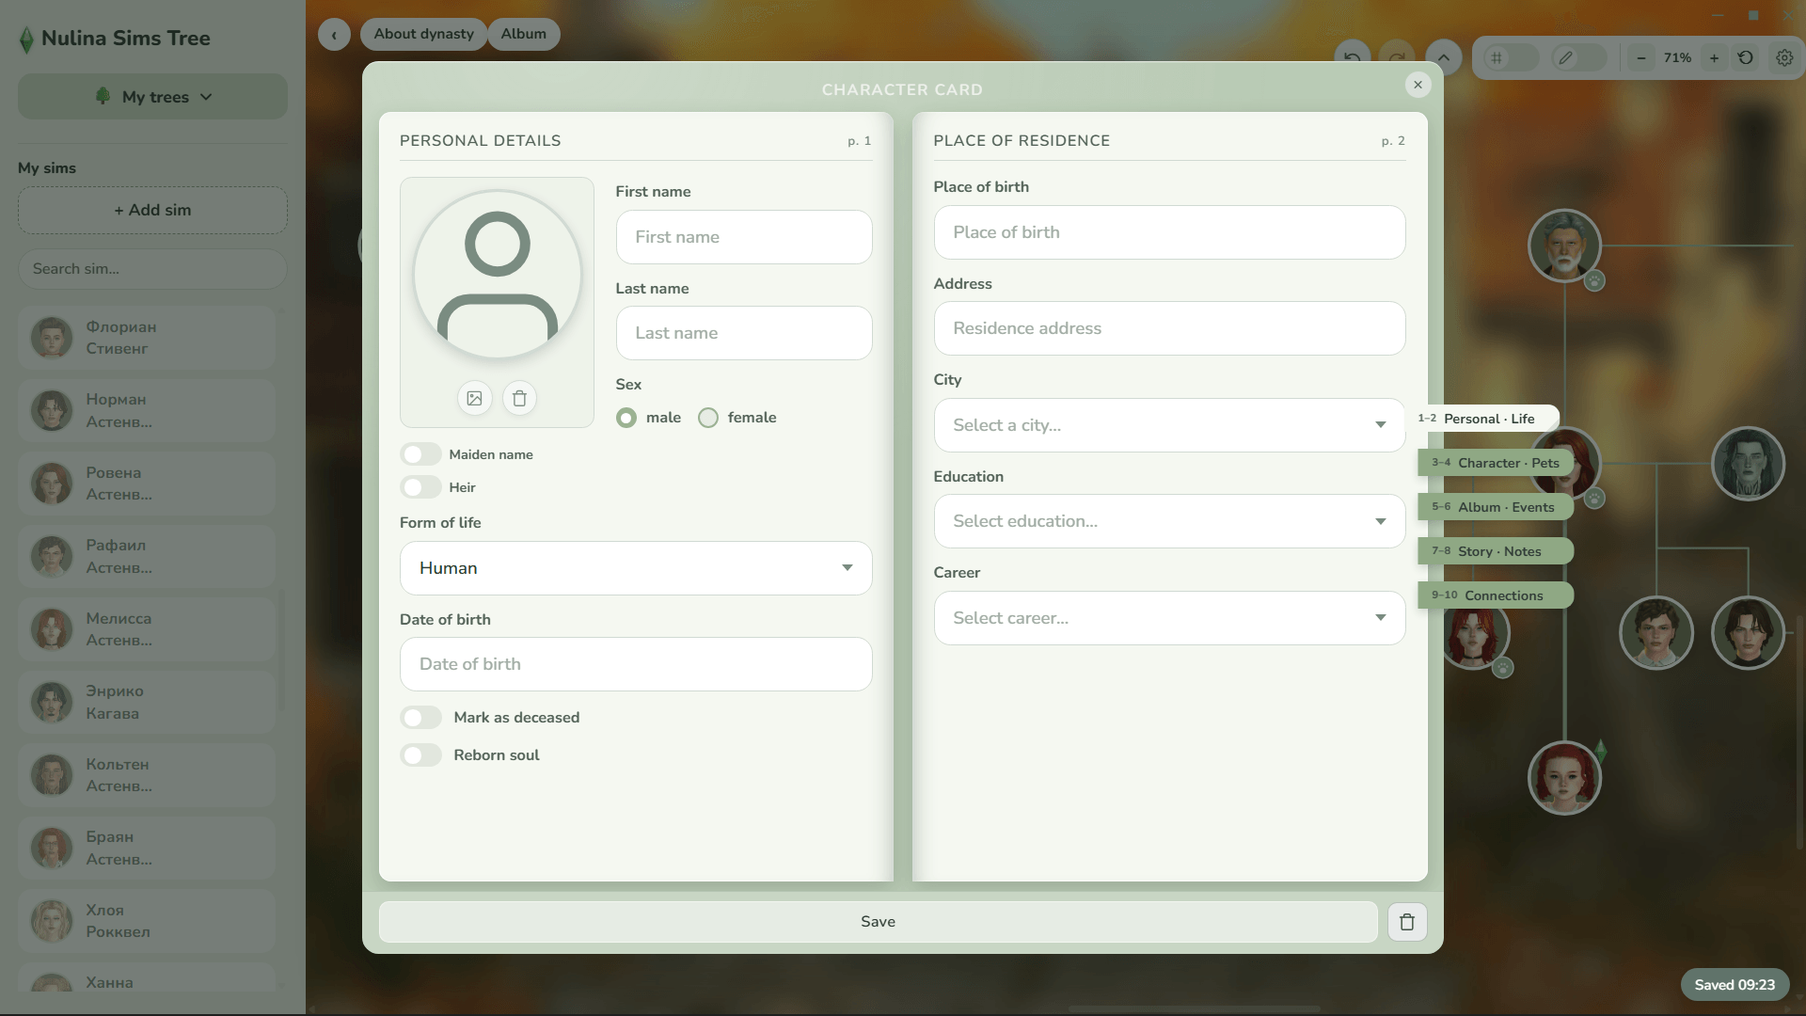Go to the Connections tab

pyautogui.click(x=1496, y=595)
